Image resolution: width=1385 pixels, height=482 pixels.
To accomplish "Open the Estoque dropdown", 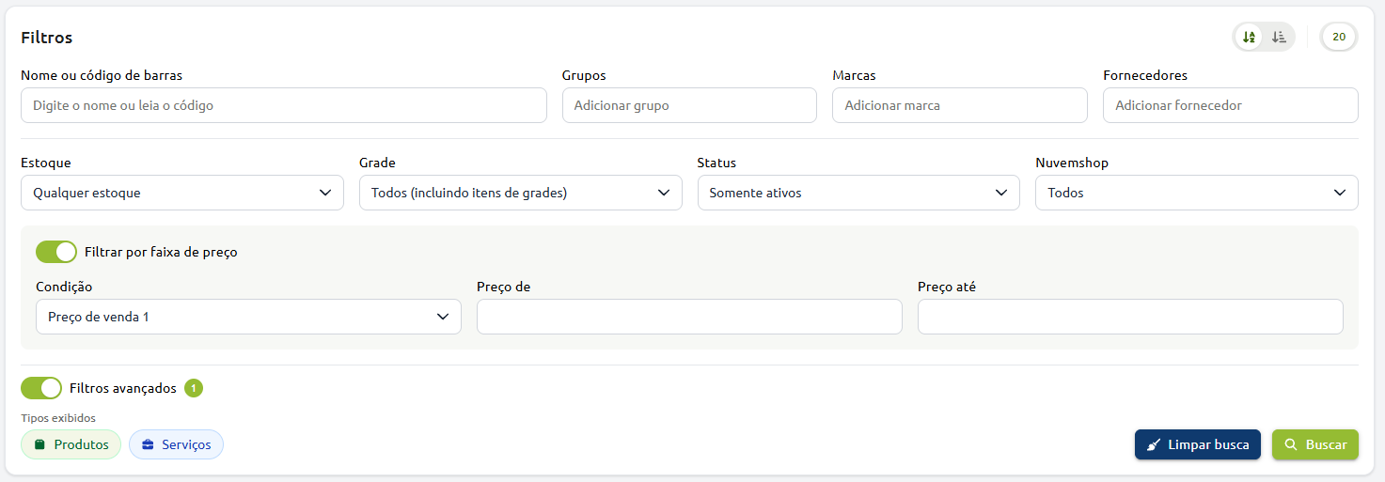I will (x=182, y=193).
